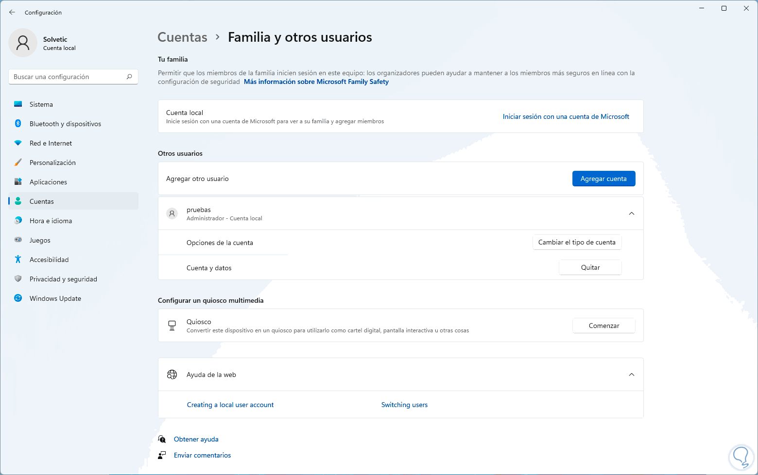Click the Juegos gamepad icon
The height and width of the screenshot is (475, 758).
click(18, 240)
